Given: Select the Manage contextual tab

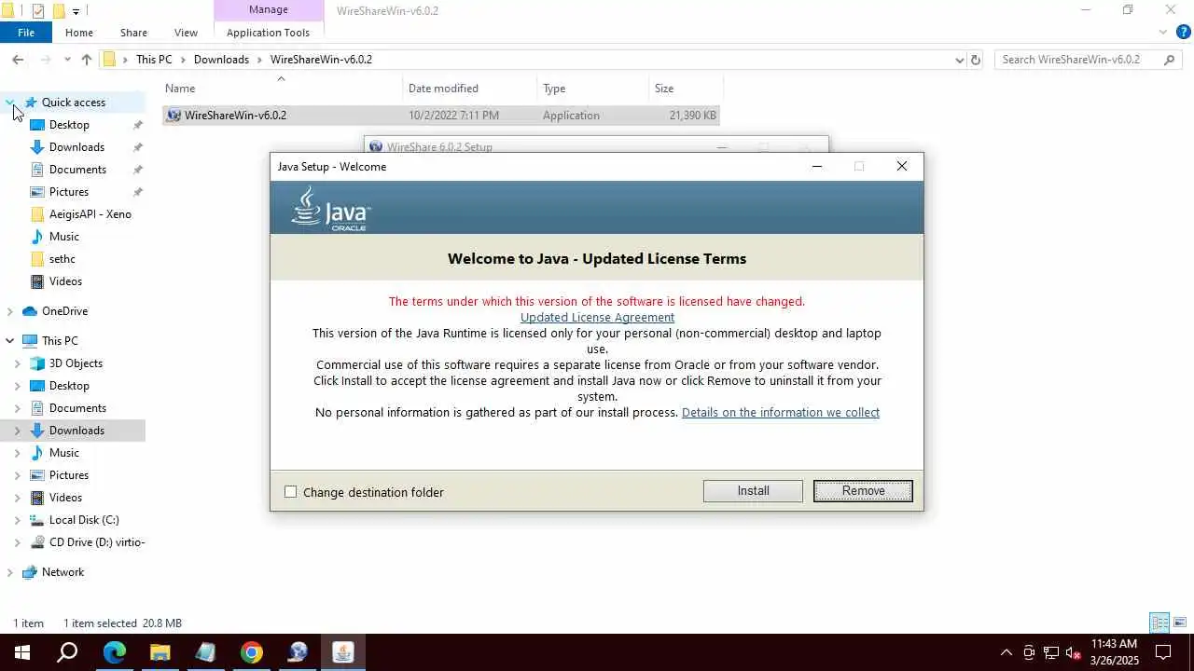Looking at the screenshot, I should pyautogui.click(x=268, y=10).
